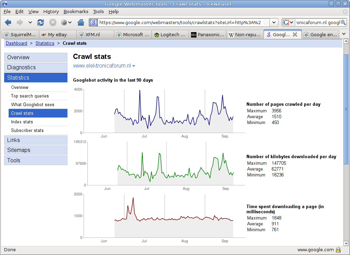350x255 pixels.
Task: Click the scrollbar up arrow
Action: click(346, 41)
